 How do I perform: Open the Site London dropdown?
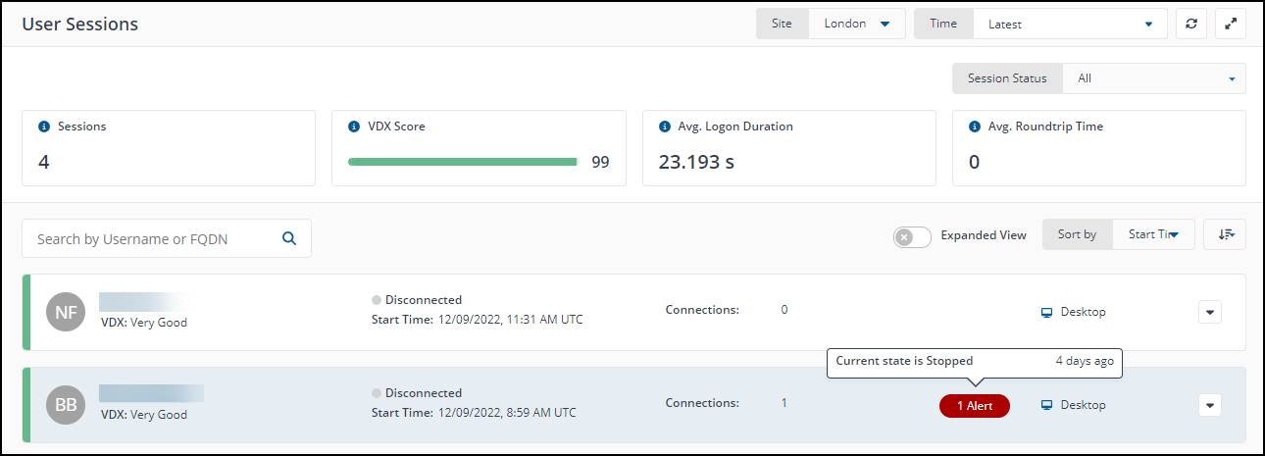click(856, 24)
